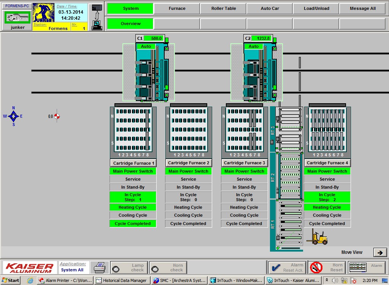The image size is (389, 285).
Task: Select the C2 position value field
Action: [x=263, y=38]
